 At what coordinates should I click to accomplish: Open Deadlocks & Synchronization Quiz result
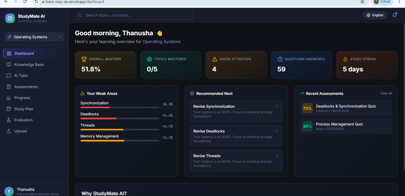pos(346,108)
